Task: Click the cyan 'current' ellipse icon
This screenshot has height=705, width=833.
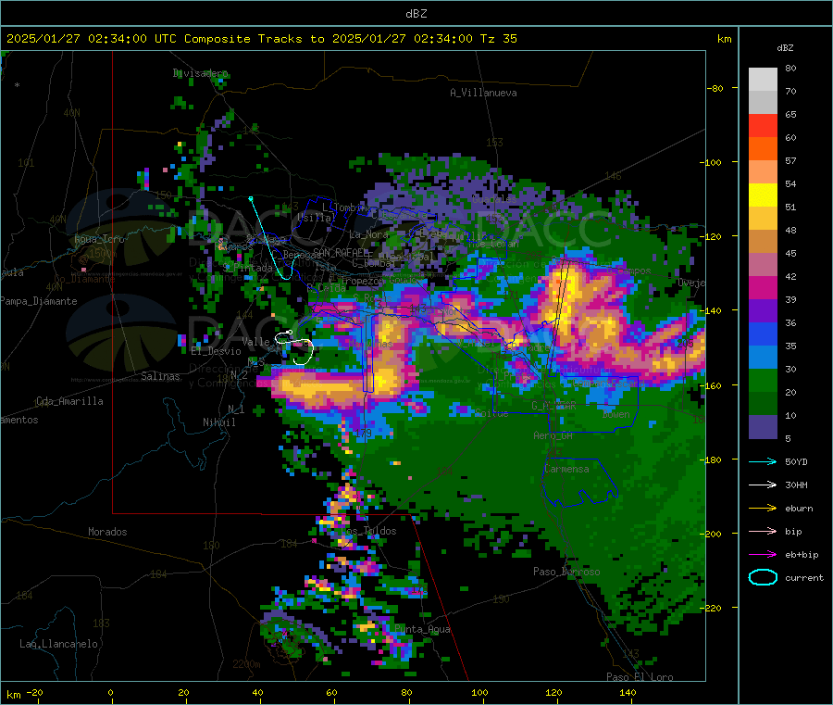Action: [763, 577]
